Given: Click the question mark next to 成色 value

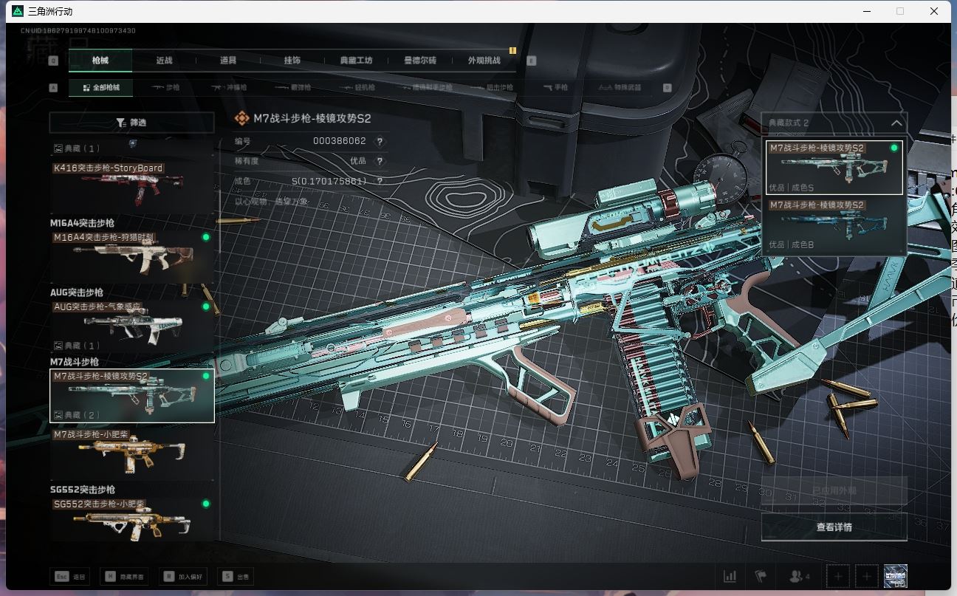Looking at the screenshot, I should point(380,181).
